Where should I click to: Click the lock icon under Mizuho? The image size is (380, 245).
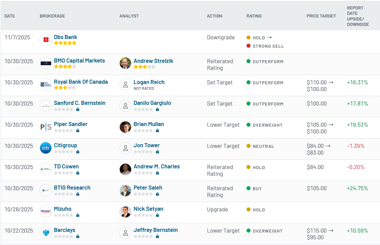[x=78, y=215]
